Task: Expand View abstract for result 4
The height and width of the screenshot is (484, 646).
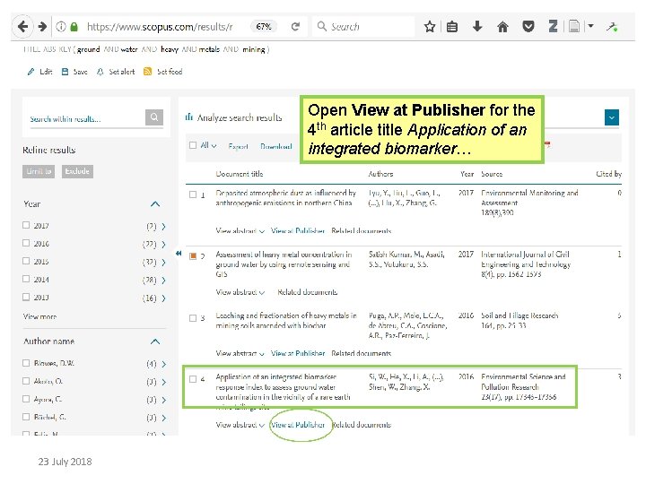Action: pyautogui.click(x=240, y=425)
